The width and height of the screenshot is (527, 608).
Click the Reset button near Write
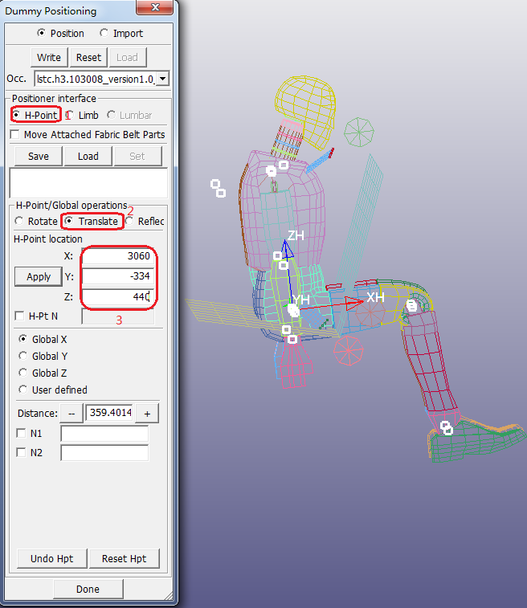click(x=89, y=57)
